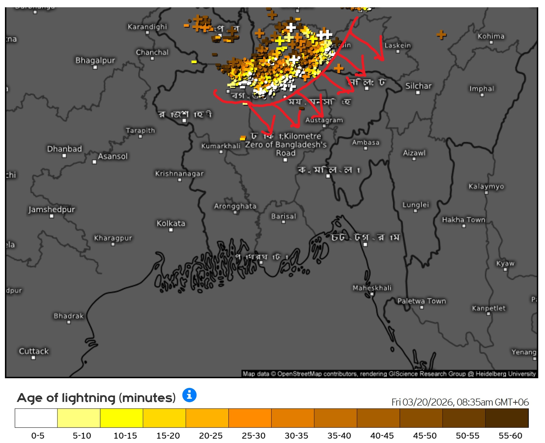Click the pale yellow 5-10 minutes swatch

click(x=79, y=418)
